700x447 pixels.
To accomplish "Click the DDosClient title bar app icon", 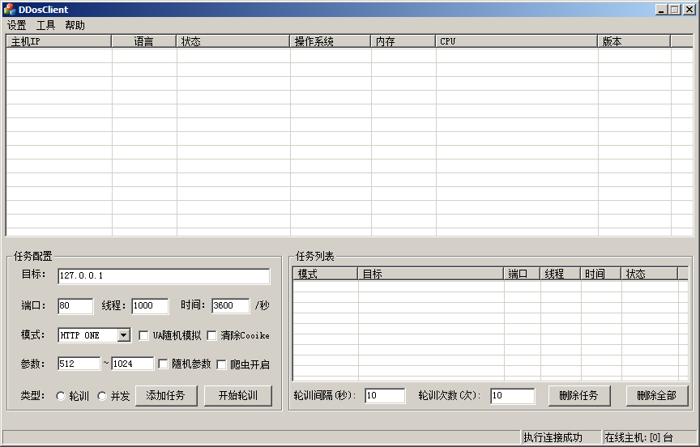I will coord(9,9).
